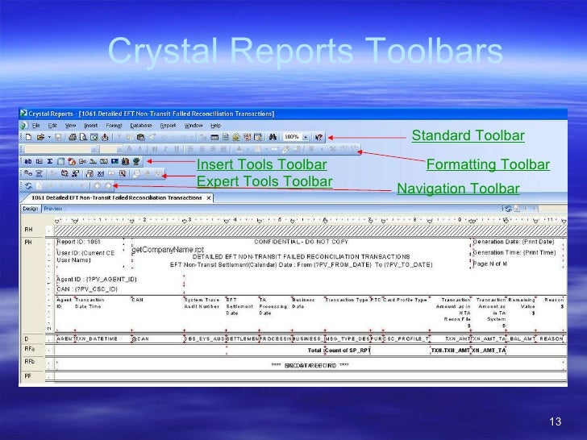This screenshot has width=587, height=440.
Task: Toggle justify alignment
Action: coord(223,149)
